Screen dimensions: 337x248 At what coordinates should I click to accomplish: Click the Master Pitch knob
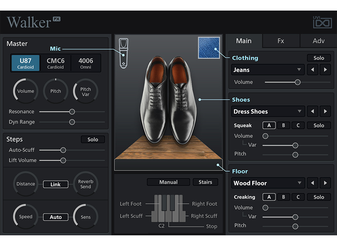coord(56,91)
